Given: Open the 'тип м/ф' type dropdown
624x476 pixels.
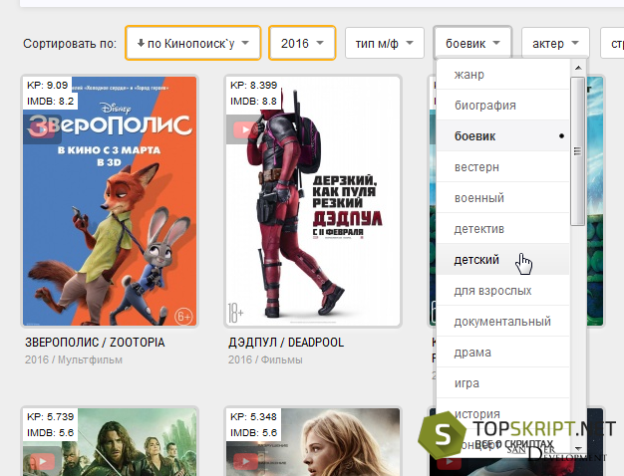Looking at the screenshot, I should coord(385,43).
